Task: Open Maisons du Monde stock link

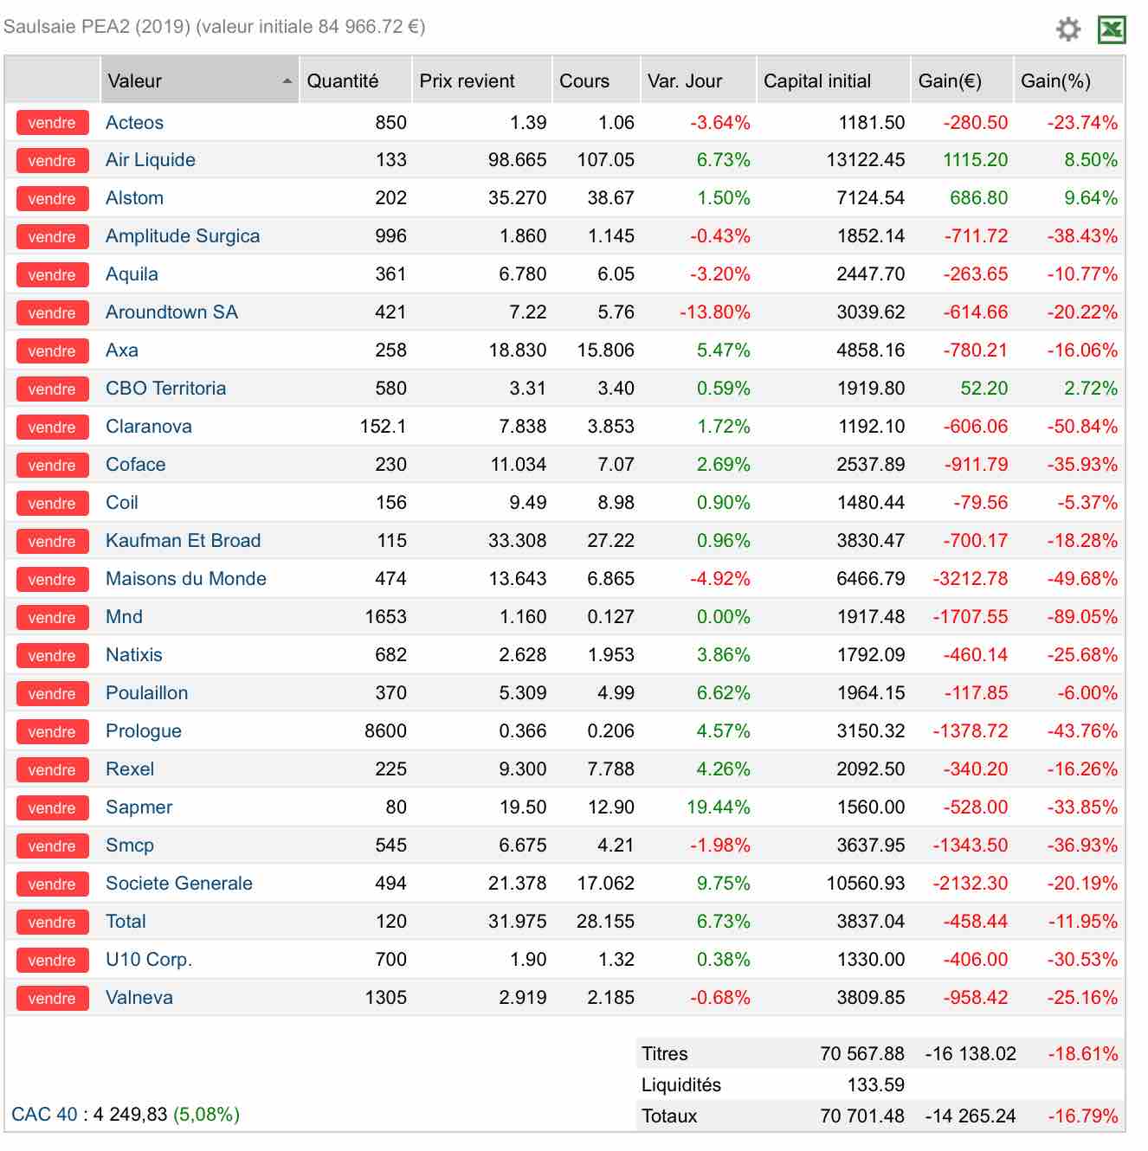Action: tap(186, 579)
